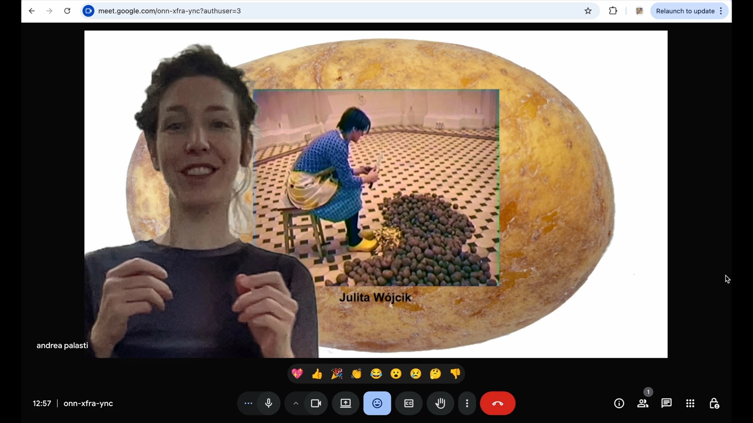Click the andrea palasti name label

[x=62, y=346]
